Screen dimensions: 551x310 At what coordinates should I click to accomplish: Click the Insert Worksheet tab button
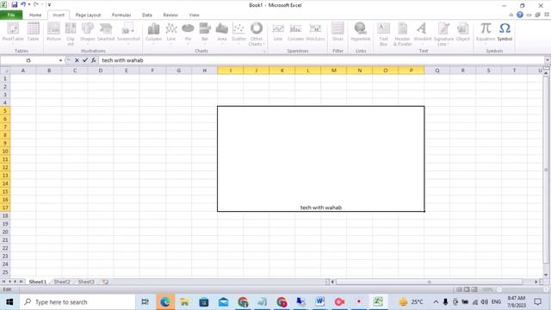(x=105, y=282)
